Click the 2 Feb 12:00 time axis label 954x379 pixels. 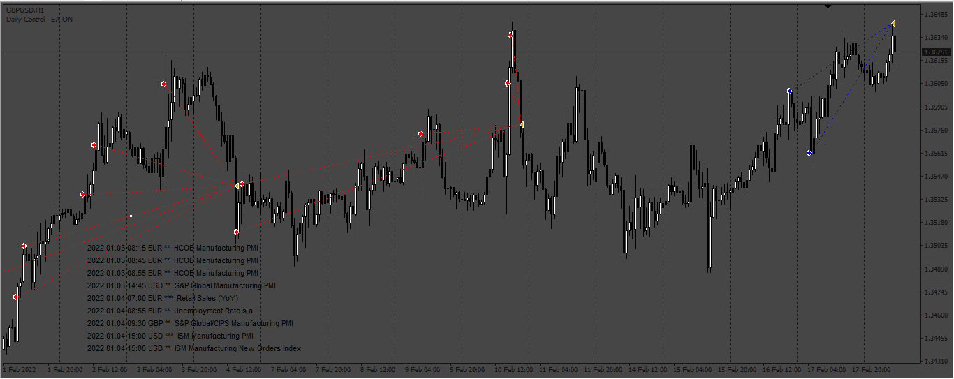[110, 369]
